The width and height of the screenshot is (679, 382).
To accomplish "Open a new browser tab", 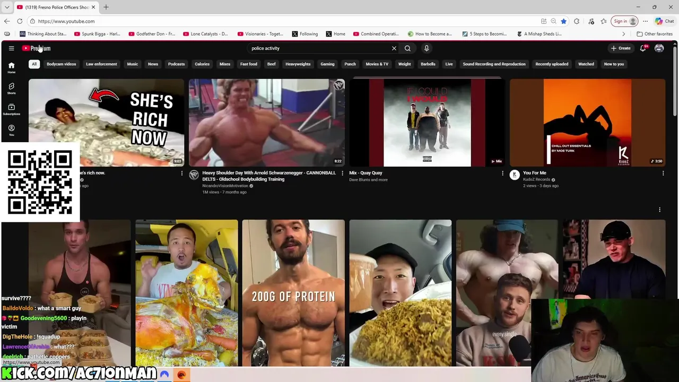I will (x=106, y=7).
